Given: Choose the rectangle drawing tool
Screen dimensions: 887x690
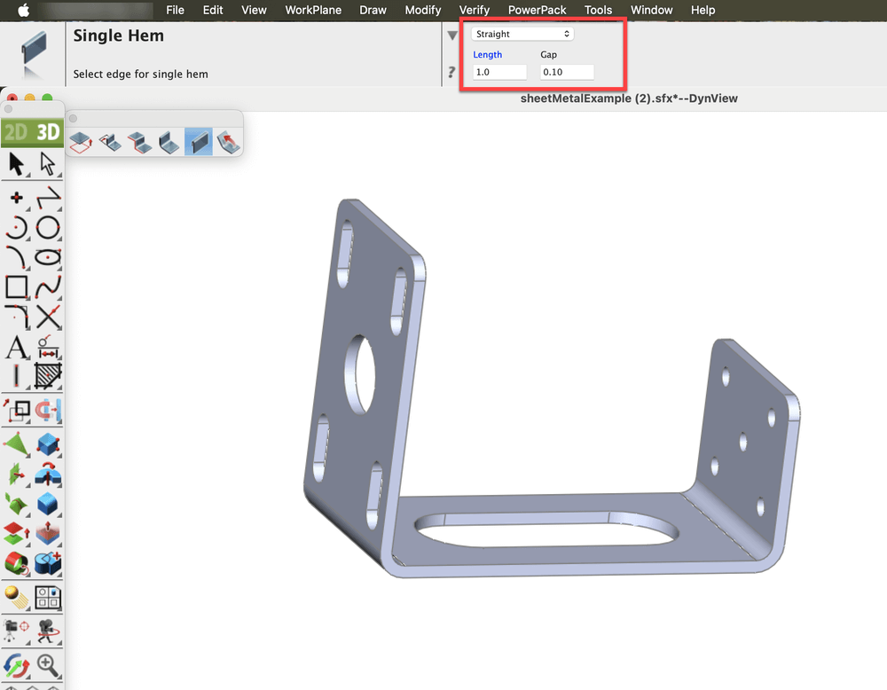Looking at the screenshot, I should tap(17, 287).
